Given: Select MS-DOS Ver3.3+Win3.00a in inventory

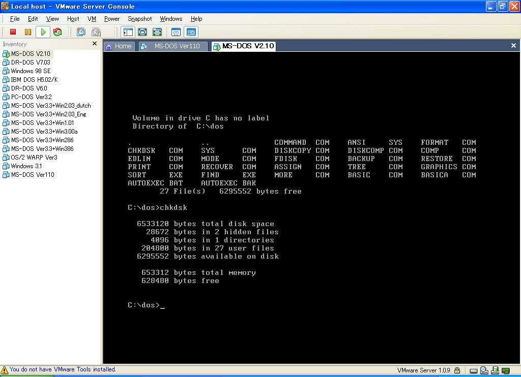Looking at the screenshot, I should [44, 131].
